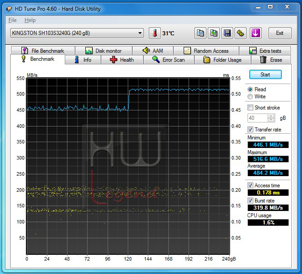The image size is (302, 274).
Task: Open the File menu
Action: point(13,20)
